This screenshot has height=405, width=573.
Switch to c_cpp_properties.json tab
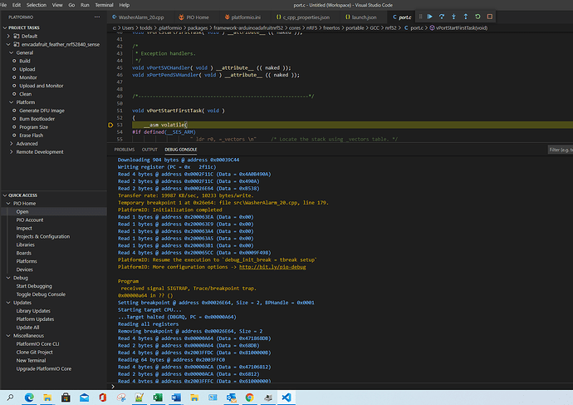(x=306, y=17)
